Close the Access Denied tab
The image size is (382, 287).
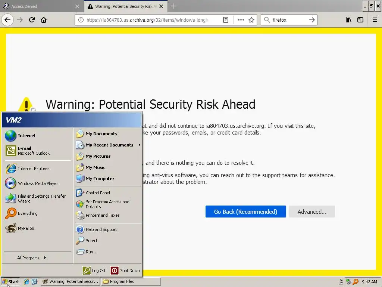77,6
